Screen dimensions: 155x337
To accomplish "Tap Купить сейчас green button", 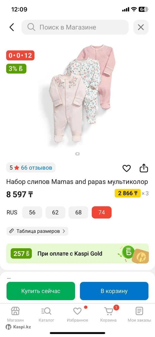I will 41,291.
